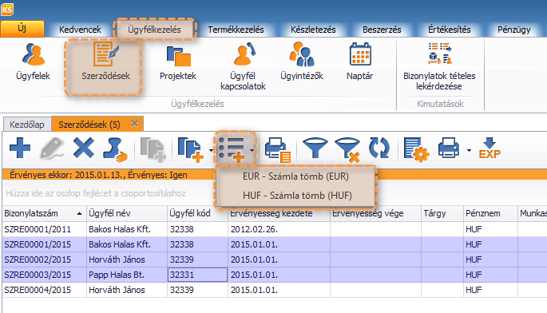Click the blue X delete icon
Image resolution: width=547 pixels, height=313 pixels.
click(x=83, y=148)
